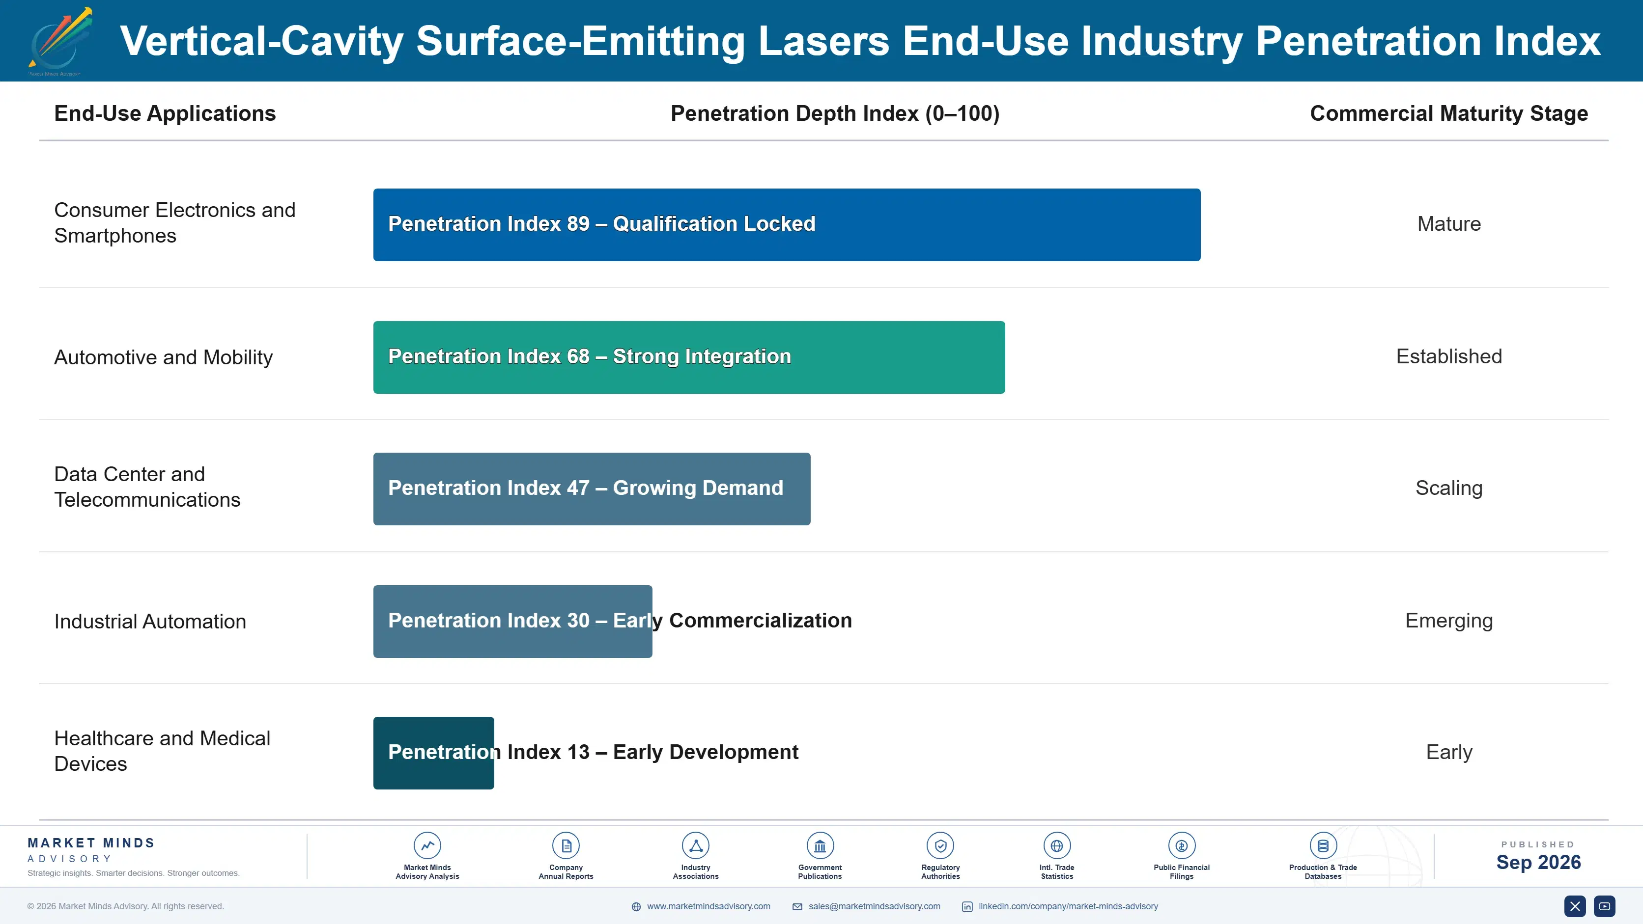Click the 'Automotive and Mobility' row label
Image resolution: width=1643 pixels, height=924 pixels.
[x=163, y=357]
